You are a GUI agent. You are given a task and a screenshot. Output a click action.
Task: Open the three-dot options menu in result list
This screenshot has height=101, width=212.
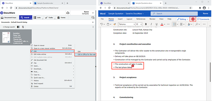pyautogui.click(x=93, y=27)
